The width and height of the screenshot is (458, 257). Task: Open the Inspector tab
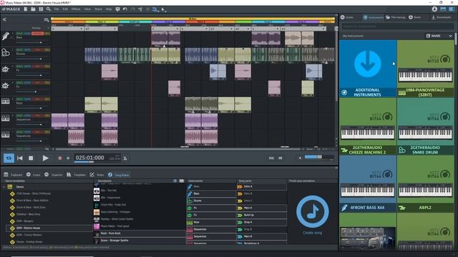pos(54,175)
